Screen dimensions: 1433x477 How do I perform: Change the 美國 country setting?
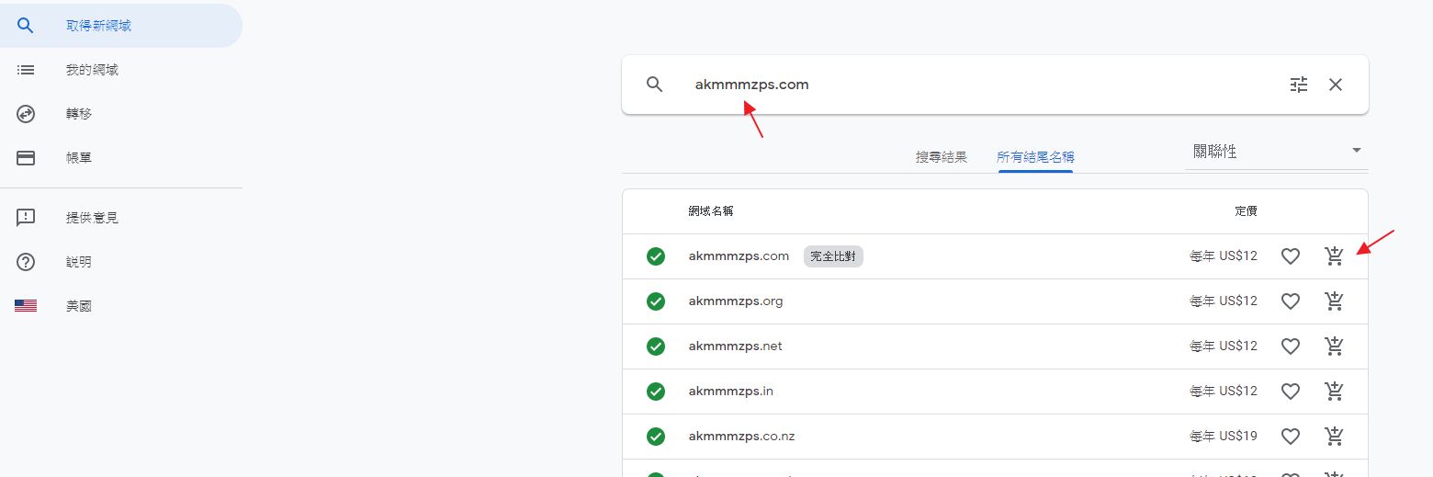click(x=79, y=306)
